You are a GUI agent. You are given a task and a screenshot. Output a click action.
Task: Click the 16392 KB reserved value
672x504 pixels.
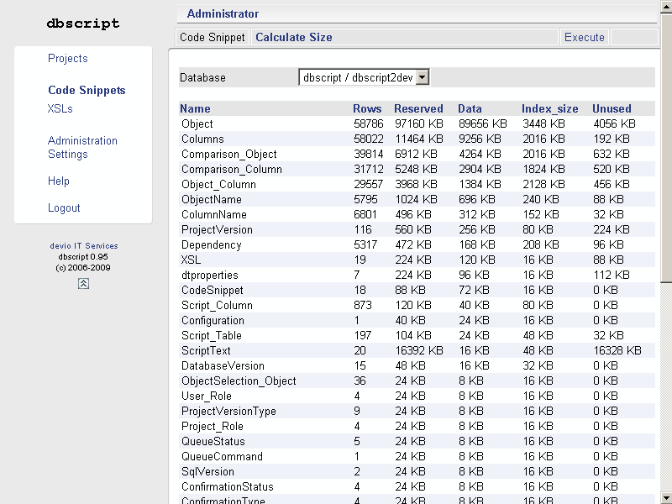click(x=418, y=350)
